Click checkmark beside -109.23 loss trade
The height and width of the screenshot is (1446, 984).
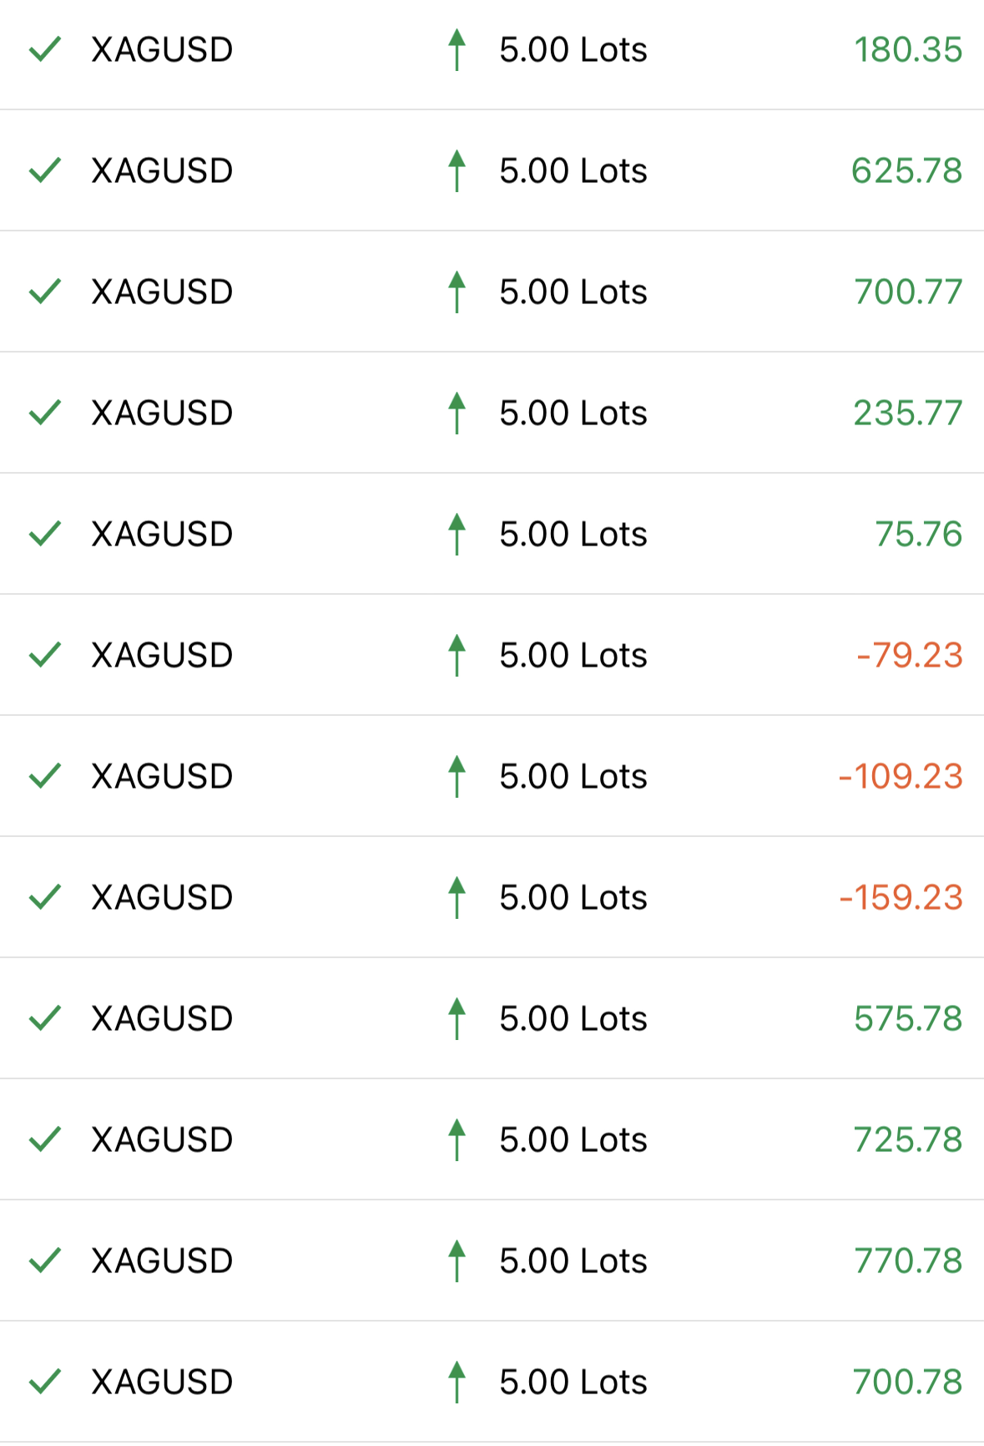coord(45,777)
